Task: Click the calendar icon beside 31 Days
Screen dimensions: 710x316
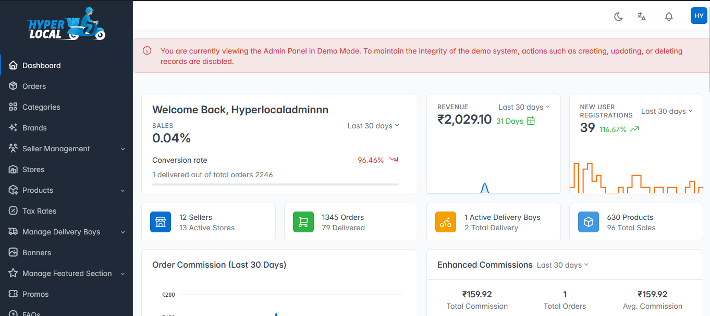Action: tap(531, 121)
